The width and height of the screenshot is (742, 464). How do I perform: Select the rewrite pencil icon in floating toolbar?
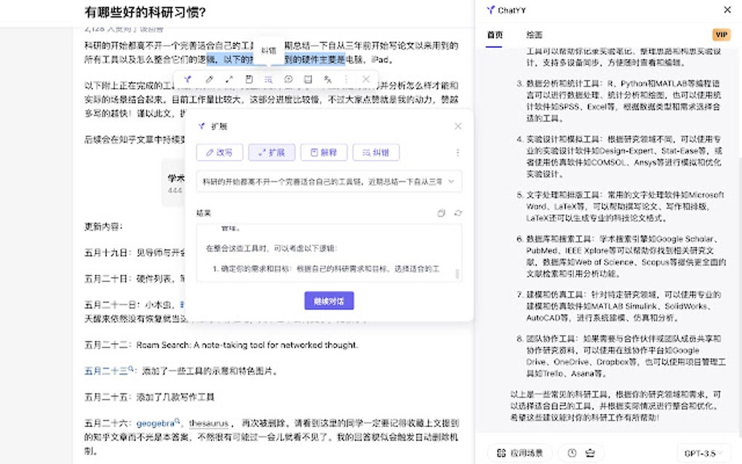(x=210, y=79)
